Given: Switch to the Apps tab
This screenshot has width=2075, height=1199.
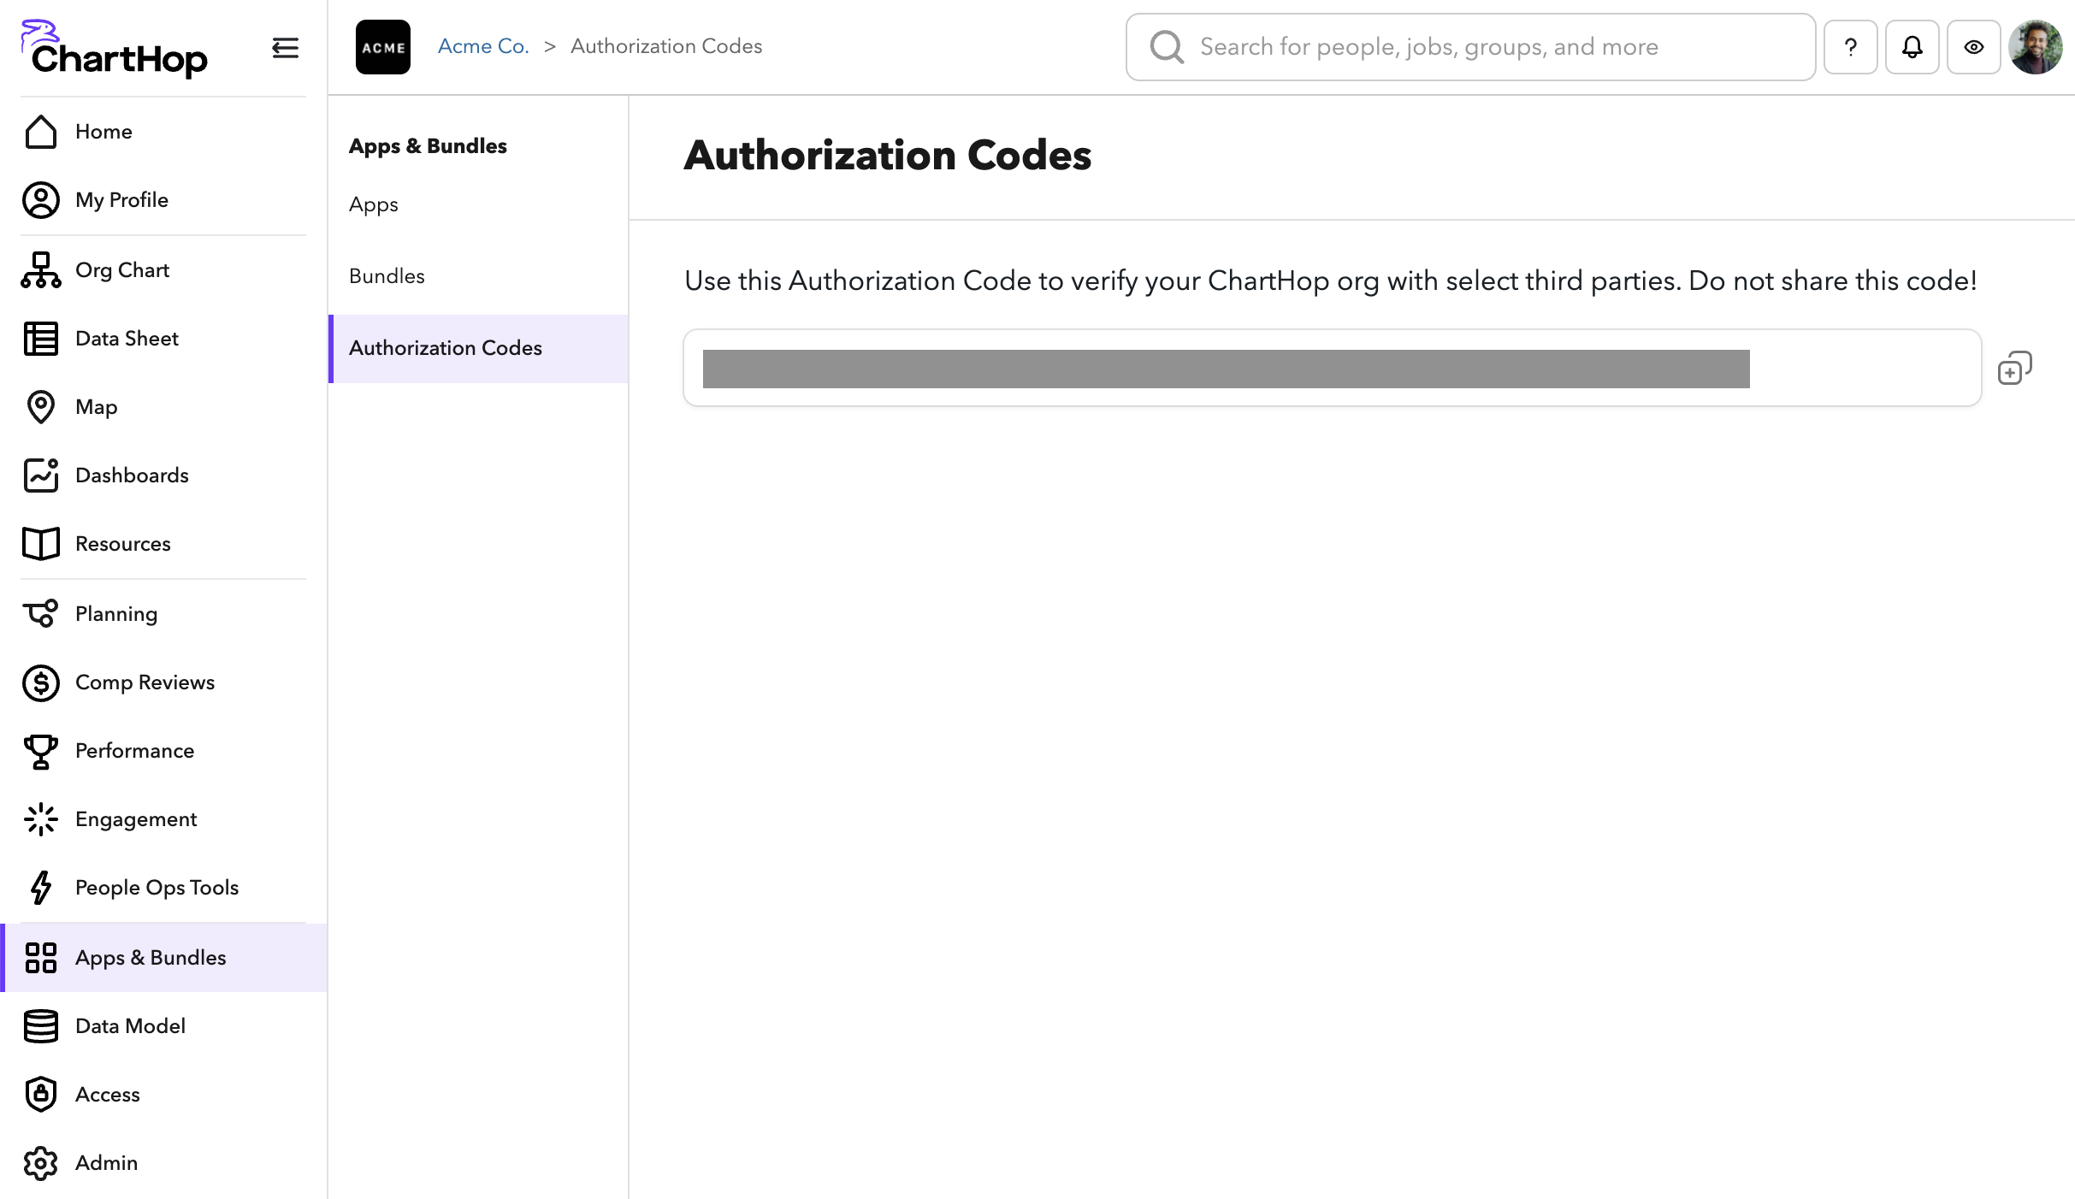Looking at the screenshot, I should pyautogui.click(x=372, y=204).
